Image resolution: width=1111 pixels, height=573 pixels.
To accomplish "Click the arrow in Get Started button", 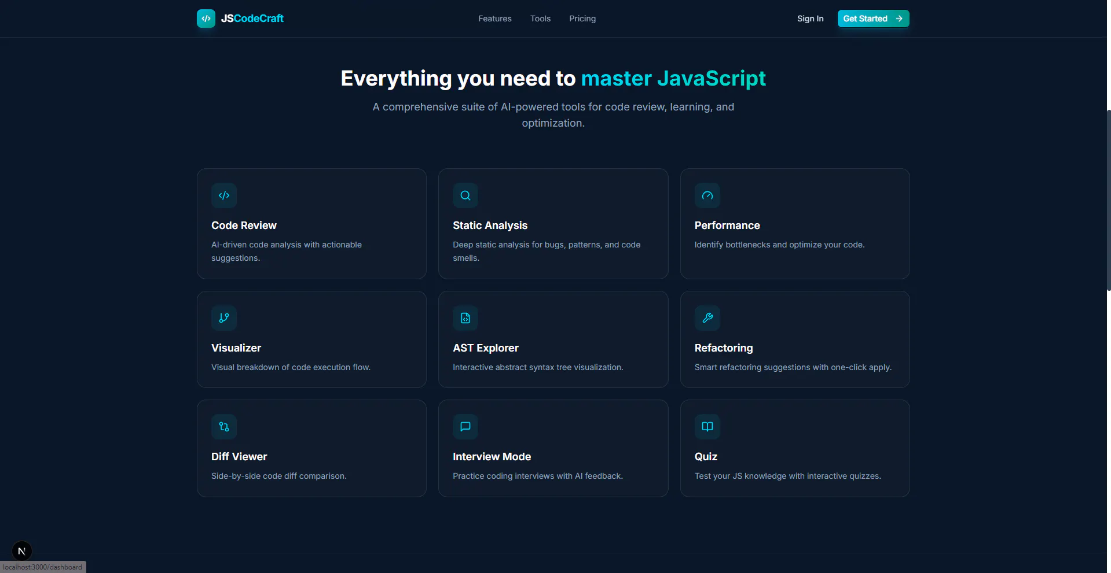I will pos(899,19).
